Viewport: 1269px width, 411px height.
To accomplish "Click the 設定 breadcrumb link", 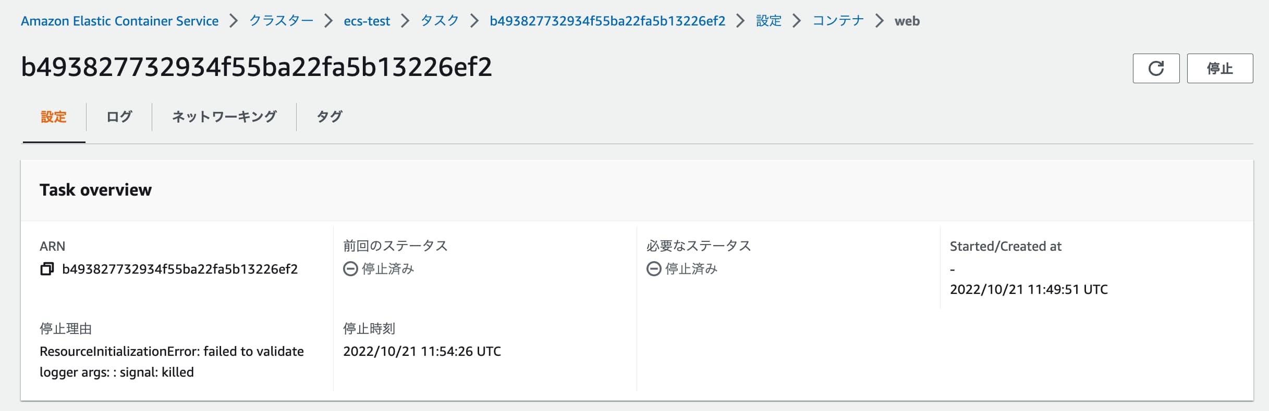I will 769,21.
